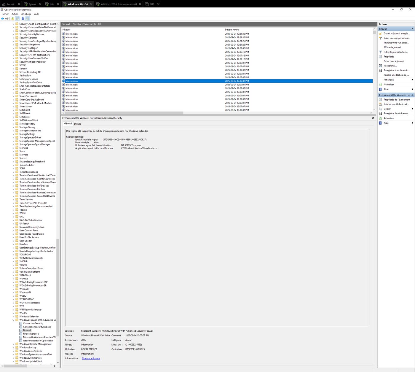Click the Actualiser icon in Firewall section
Image resolution: width=415 pixels, height=372 pixels.
(381, 85)
